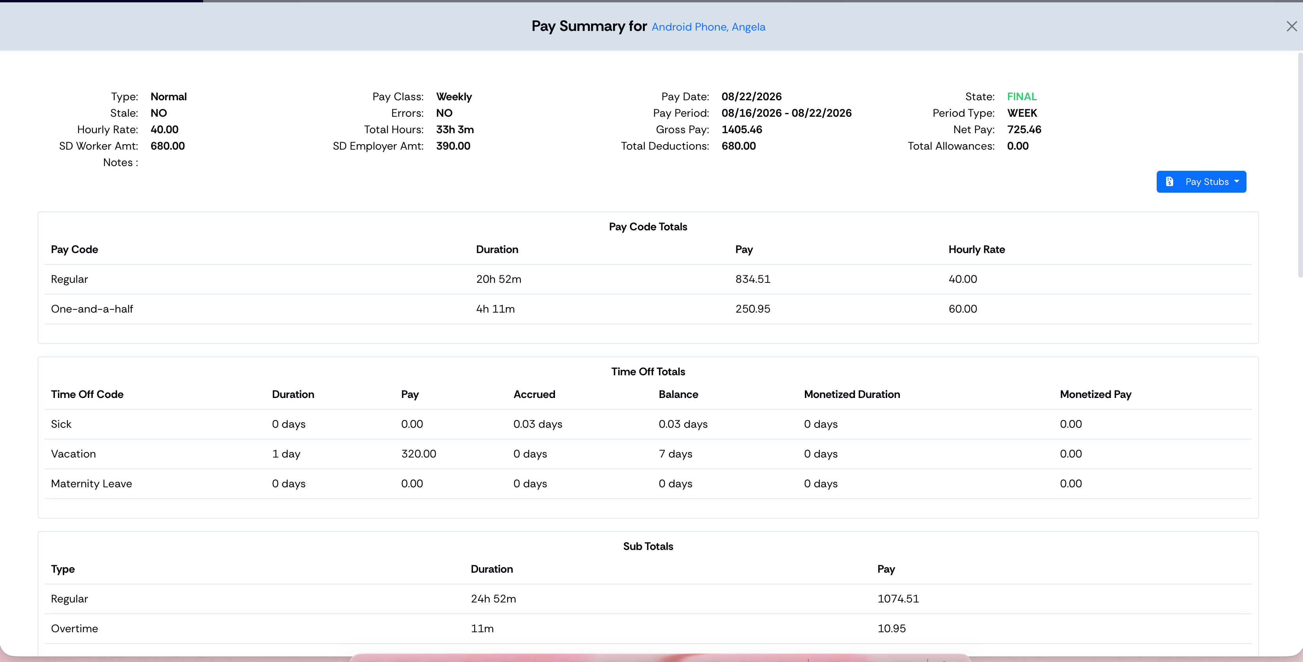Click the Gross Pay value 1405.46
The height and width of the screenshot is (662, 1303).
(x=742, y=129)
